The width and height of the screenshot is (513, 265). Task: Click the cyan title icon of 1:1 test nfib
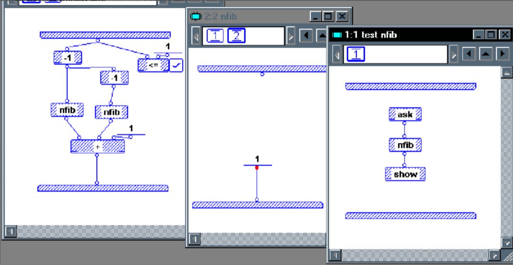pyautogui.click(x=337, y=35)
